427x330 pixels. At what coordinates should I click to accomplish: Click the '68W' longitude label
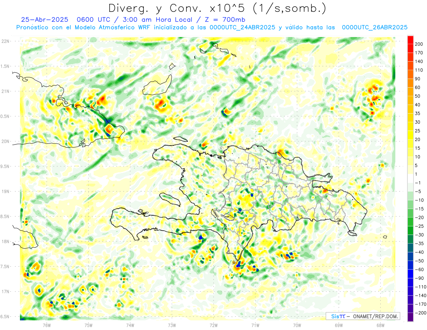pos(380,325)
